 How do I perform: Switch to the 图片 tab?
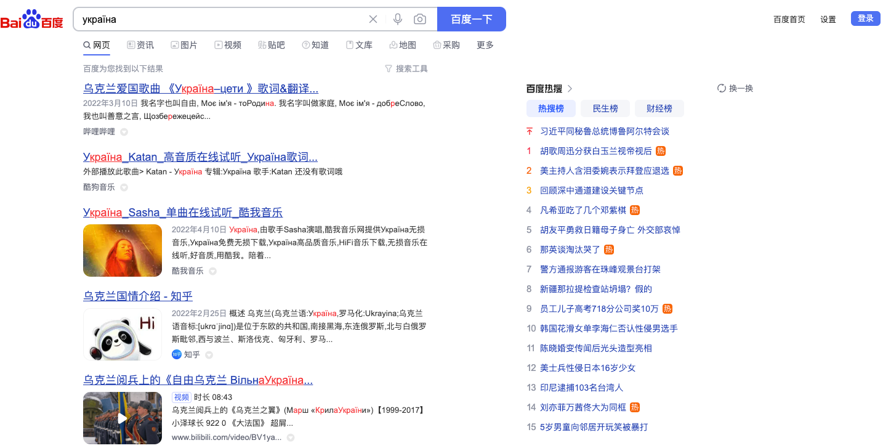[184, 45]
